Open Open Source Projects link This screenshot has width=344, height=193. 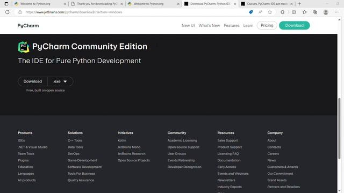coord(134,160)
